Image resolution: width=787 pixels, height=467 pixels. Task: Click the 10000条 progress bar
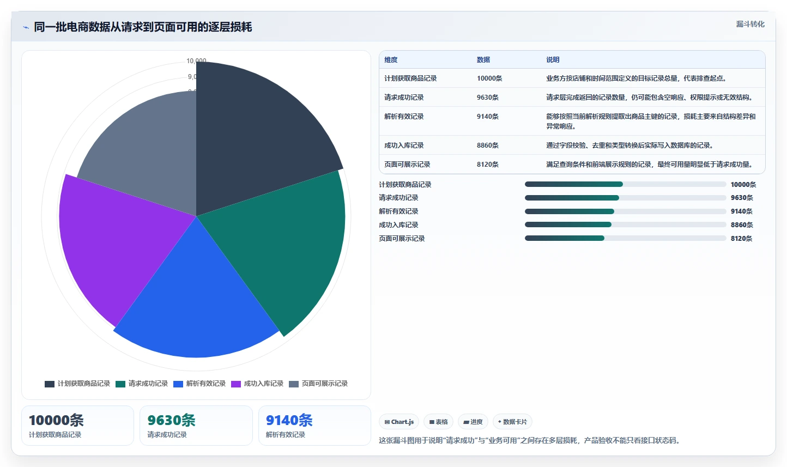(x=625, y=184)
